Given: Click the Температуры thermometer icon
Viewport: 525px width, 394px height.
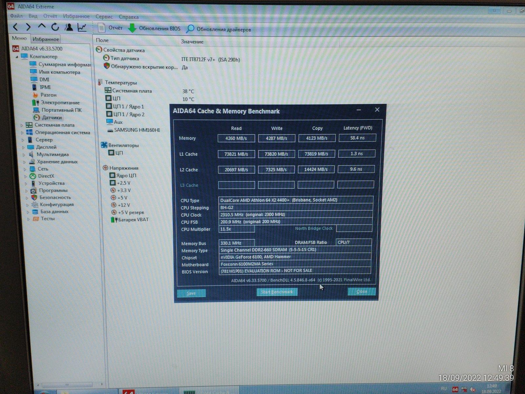Looking at the screenshot, I should tap(100, 82).
